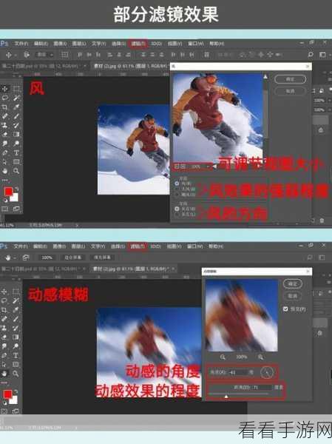Click the angle input field in the Motion Blur dialog
The image size is (332, 444).
tap(237, 372)
